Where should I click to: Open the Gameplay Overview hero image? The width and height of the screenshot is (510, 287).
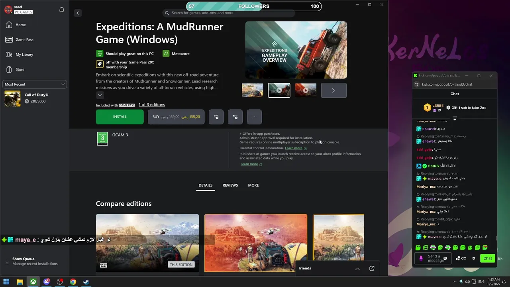296,50
